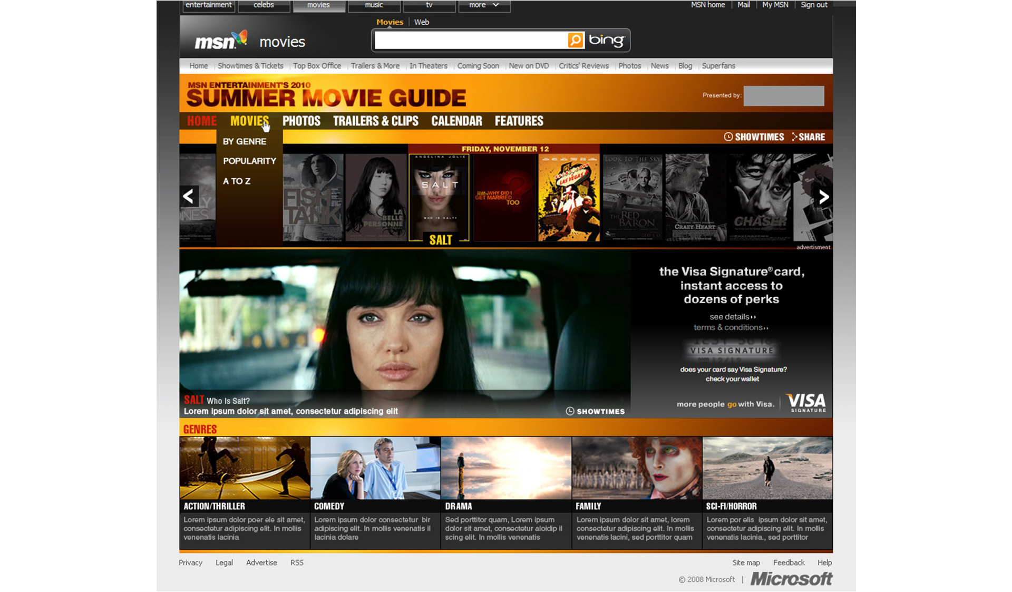Image resolution: width=1012 pixels, height=592 pixels.
Task: Click 'terms & conditions' in Visa ad
Action: (x=731, y=327)
